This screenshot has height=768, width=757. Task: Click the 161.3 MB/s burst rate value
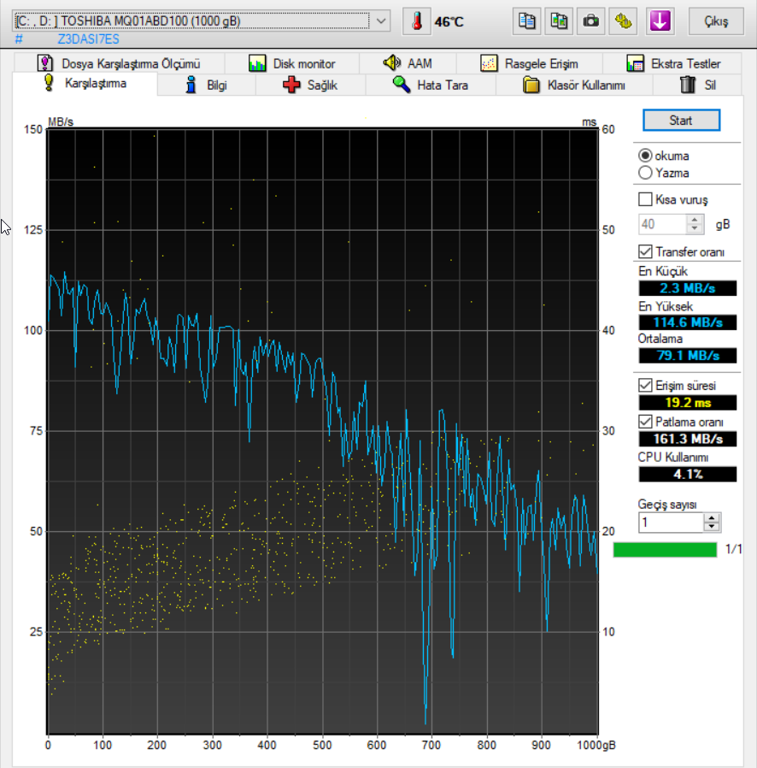(x=688, y=439)
